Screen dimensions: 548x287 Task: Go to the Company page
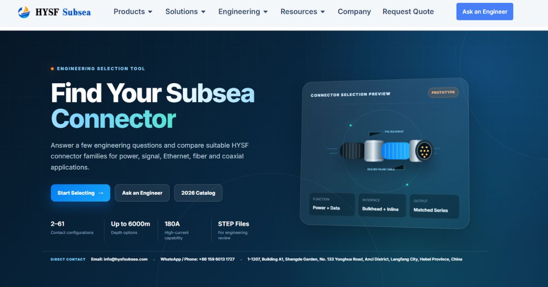pyautogui.click(x=354, y=11)
